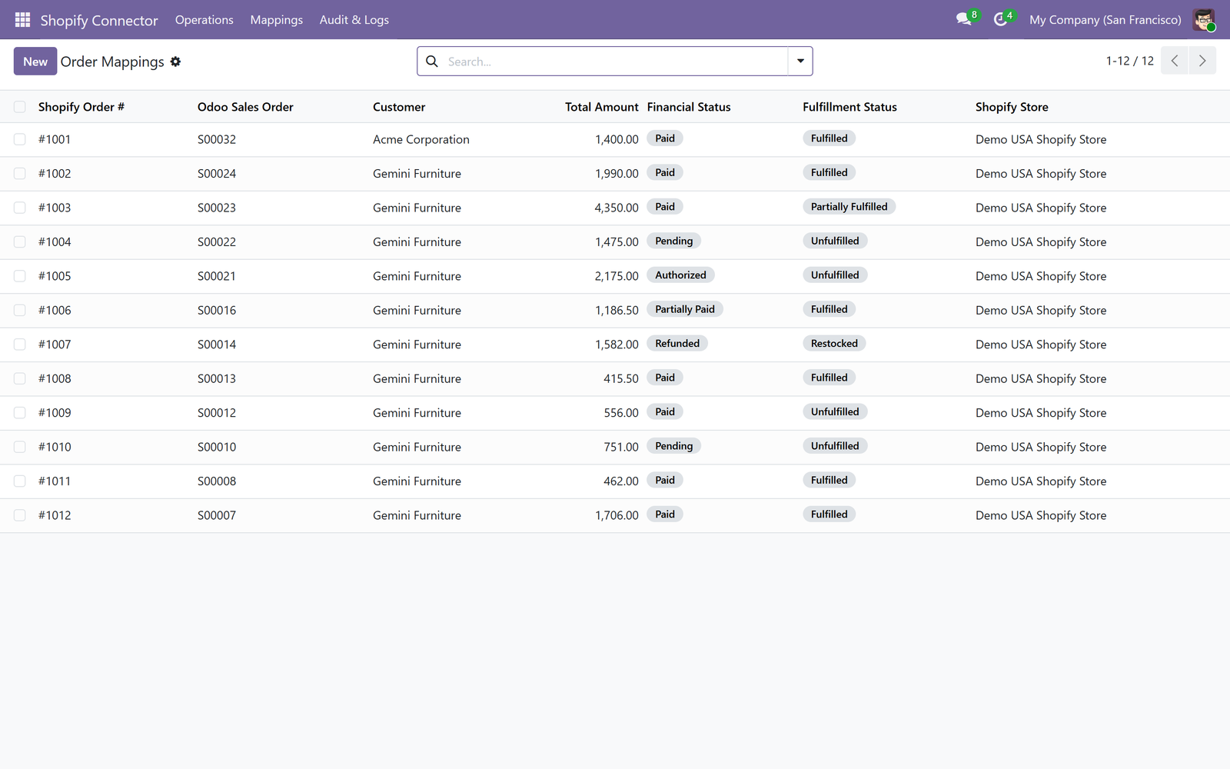This screenshot has width=1230, height=769.
Task: Create a New order mapping
Action: point(35,62)
